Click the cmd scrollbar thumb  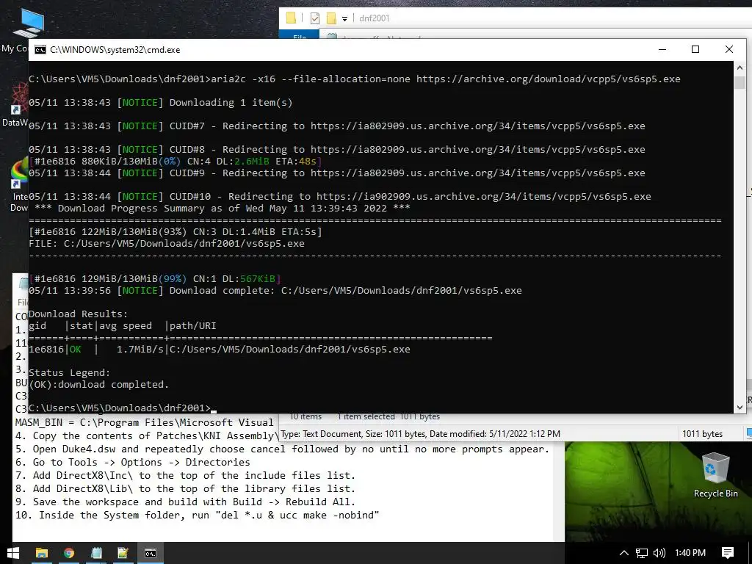point(740,82)
